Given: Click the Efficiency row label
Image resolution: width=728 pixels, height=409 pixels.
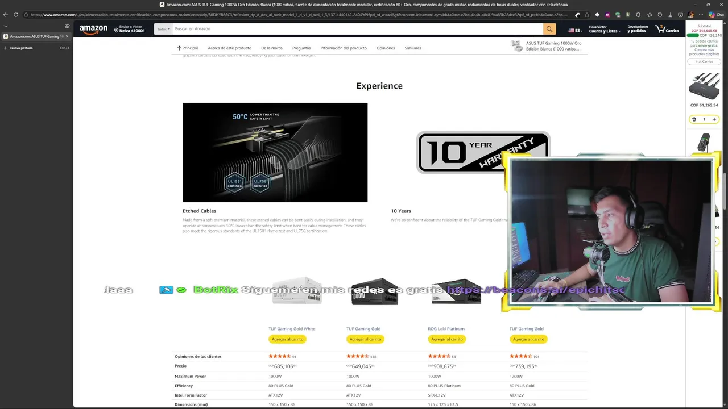Looking at the screenshot, I should click(184, 386).
